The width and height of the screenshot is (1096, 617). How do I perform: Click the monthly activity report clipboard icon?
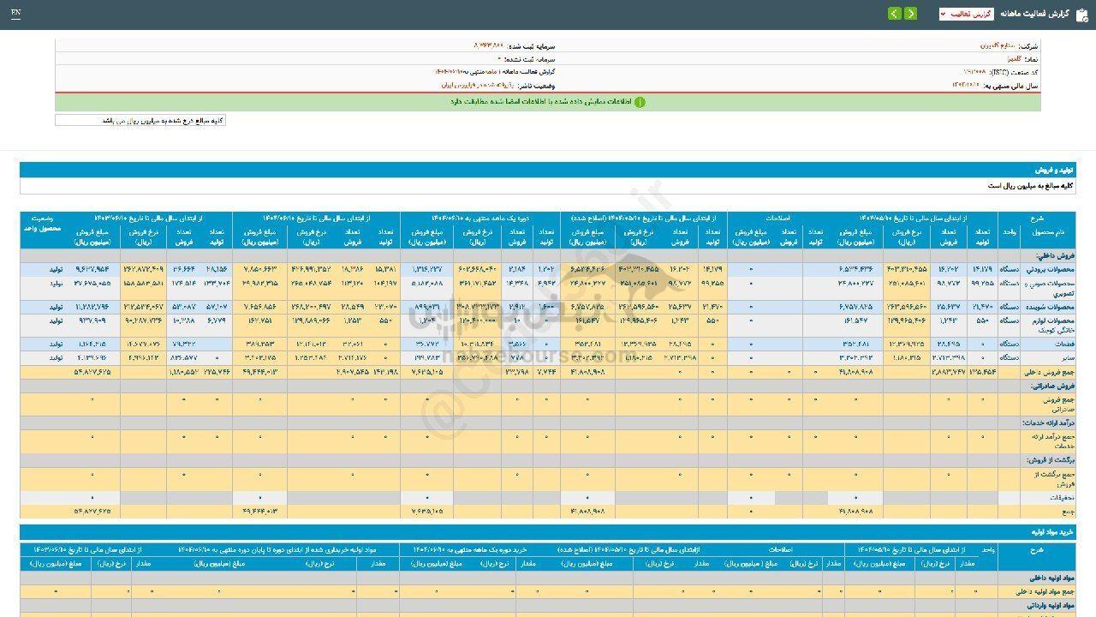point(1081,14)
